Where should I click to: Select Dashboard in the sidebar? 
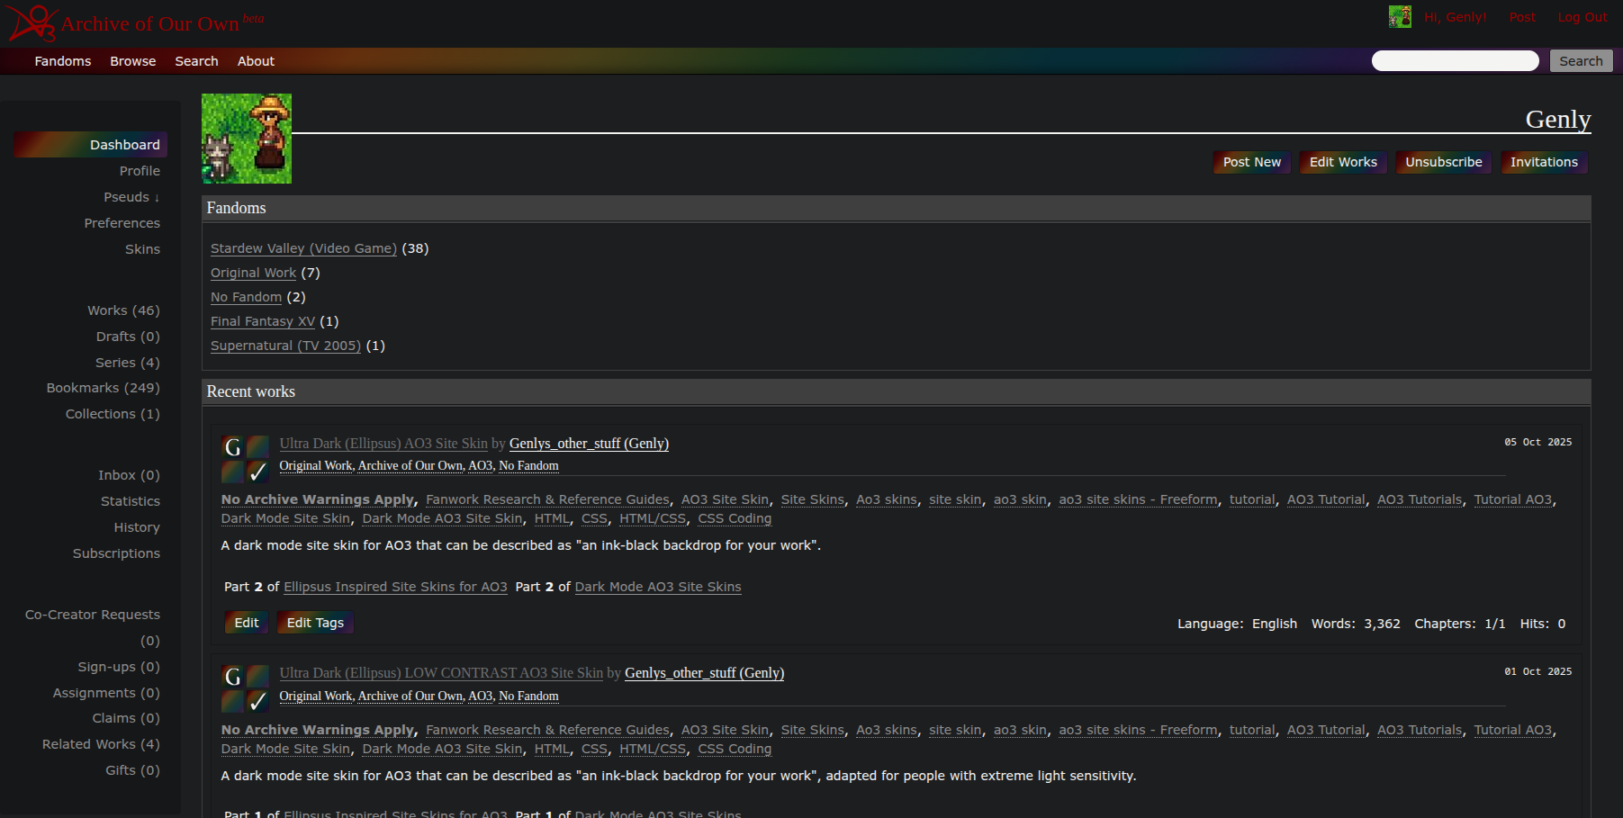point(91,145)
